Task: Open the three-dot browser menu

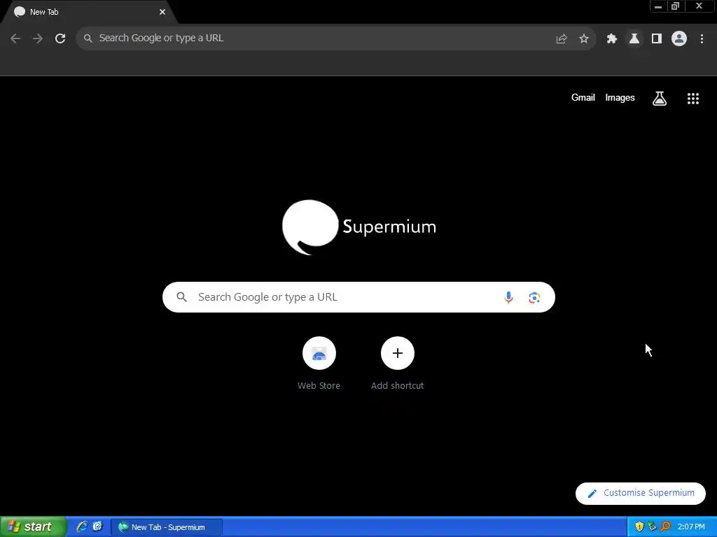Action: pos(702,39)
